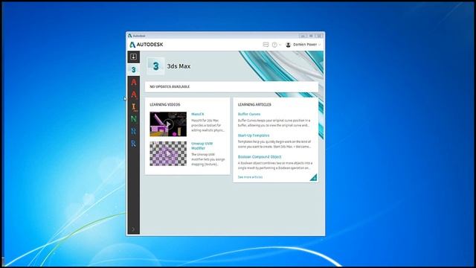Select the green N Navisworks sidebar icon

click(134, 119)
